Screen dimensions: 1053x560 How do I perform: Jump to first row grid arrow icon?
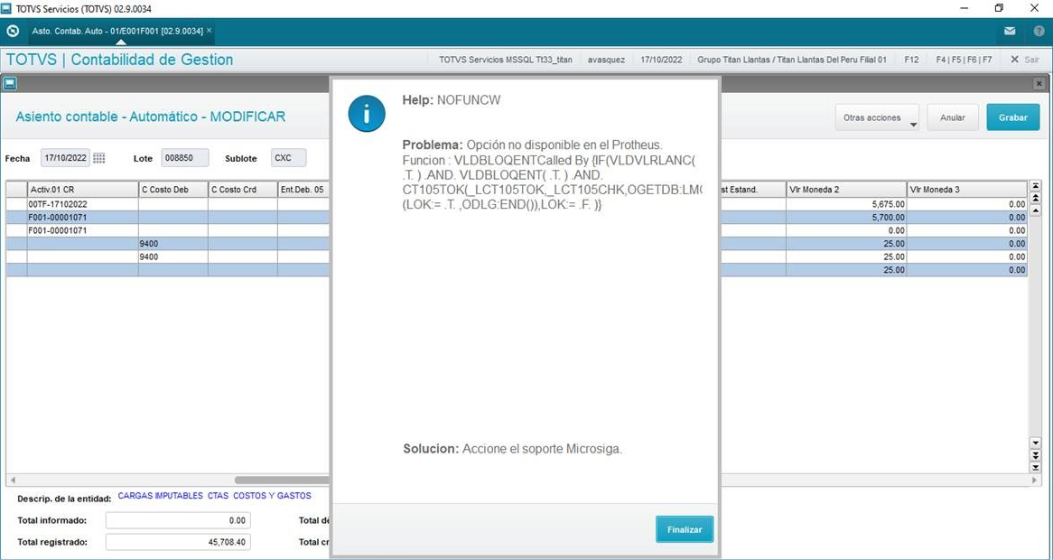click(x=1035, y=186)
